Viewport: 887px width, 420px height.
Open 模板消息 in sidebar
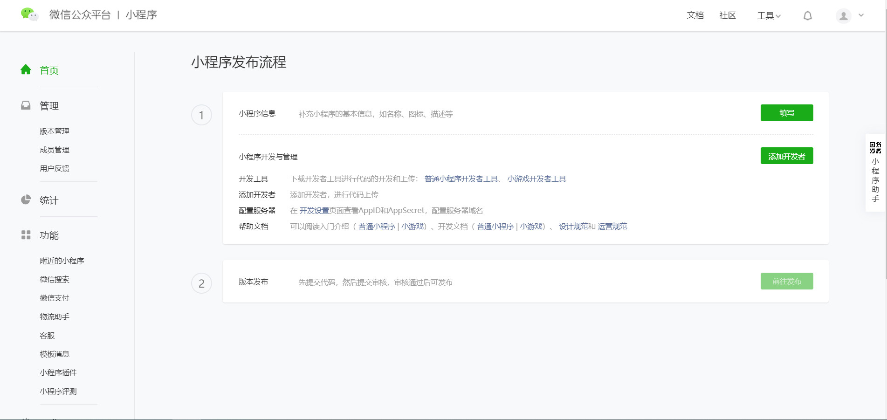coord(55,354)
